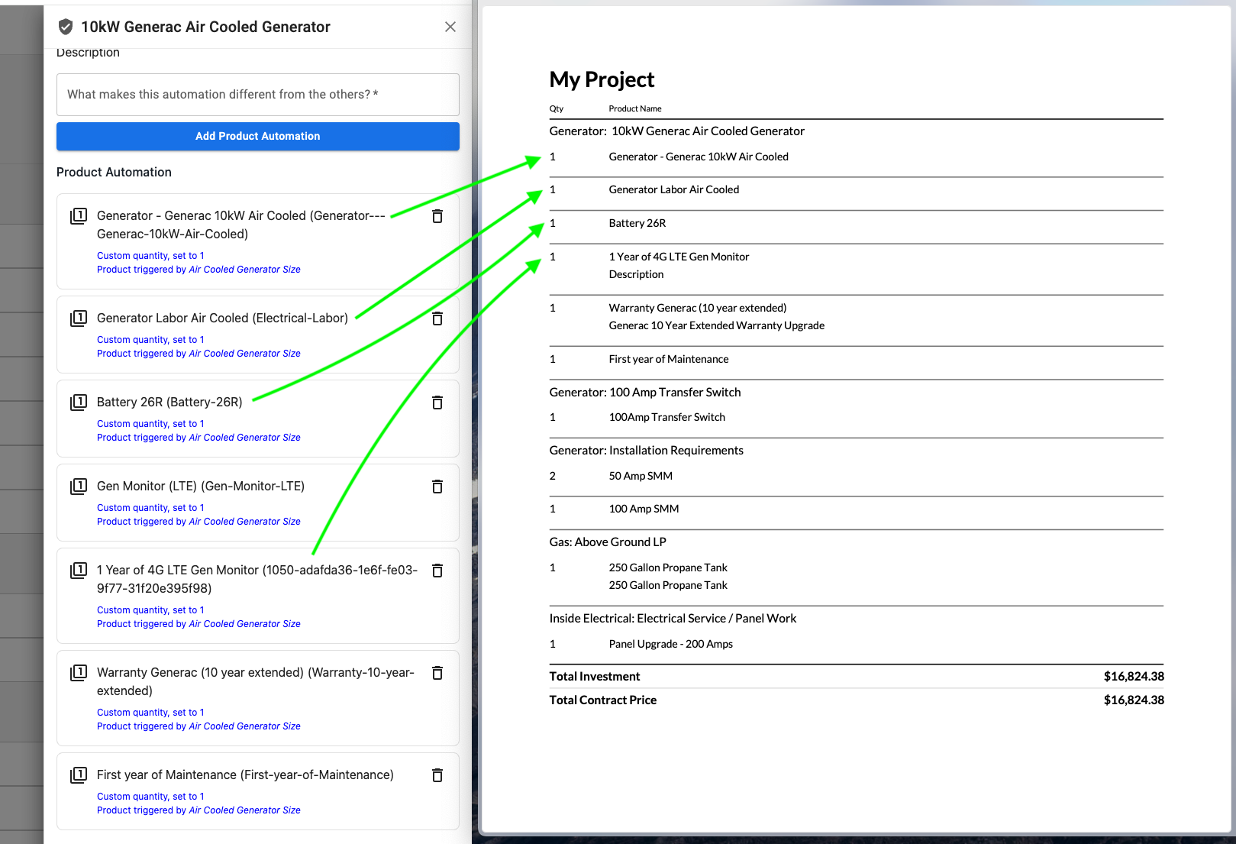Open Custom quantity link under First year of Maintenance
Screen dimensions: 1236x844
click(150, 797)
